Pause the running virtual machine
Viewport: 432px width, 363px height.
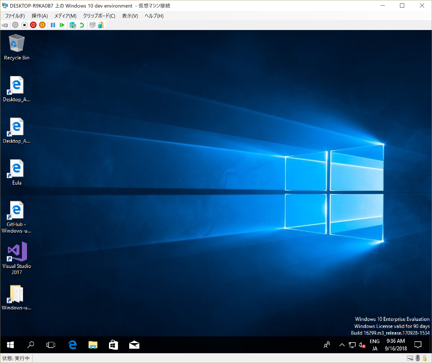click(x=53, y=25)
